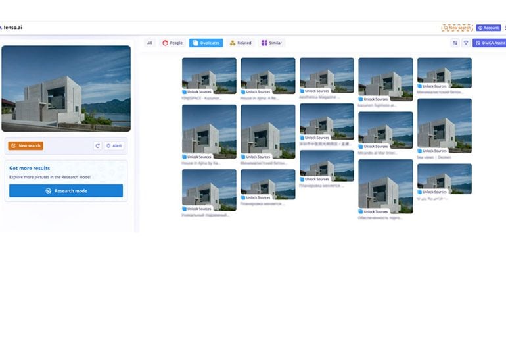This screenshot has height=339, width=506.
Task: Open the Similar results tab
Action: (271, 43)
